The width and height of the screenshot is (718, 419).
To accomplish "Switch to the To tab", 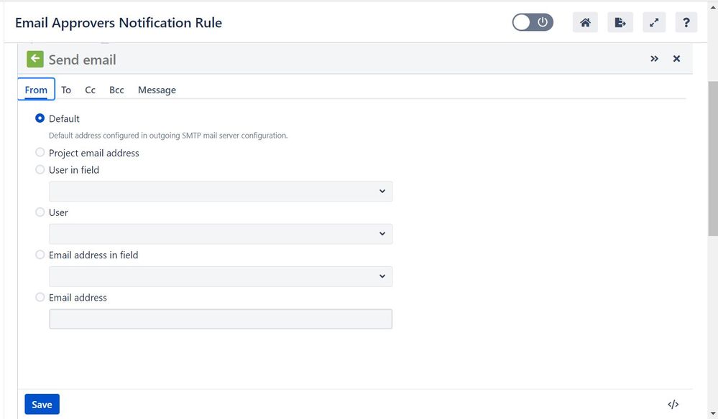I will [66, 90].
